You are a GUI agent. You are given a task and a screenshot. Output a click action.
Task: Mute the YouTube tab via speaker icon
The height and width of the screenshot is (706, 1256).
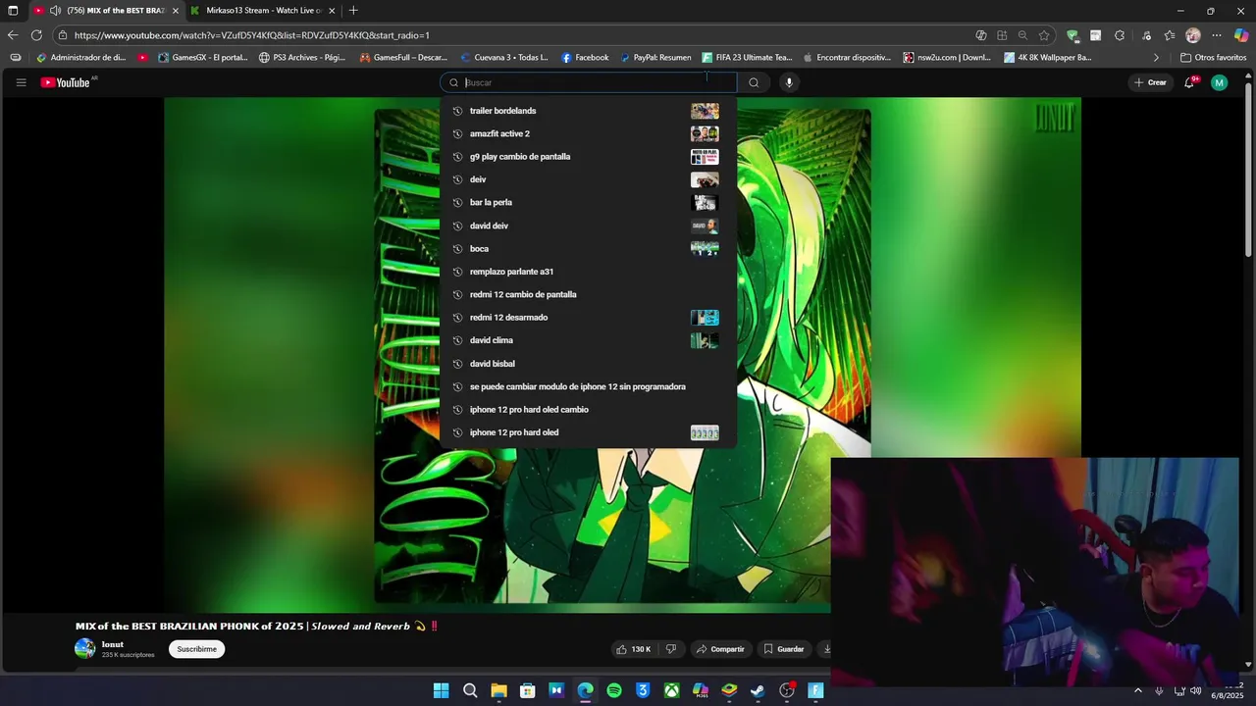click(56, 11)
